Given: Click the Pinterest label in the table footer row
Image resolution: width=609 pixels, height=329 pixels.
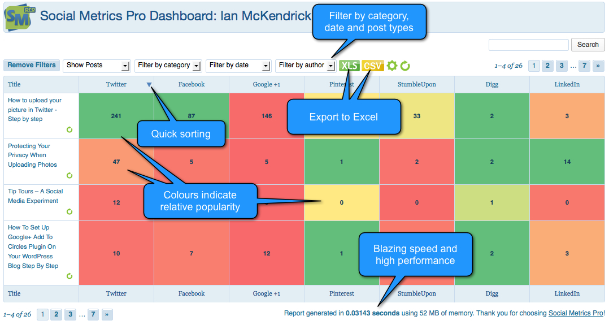Looking at the screenshot, I should 342,293.
